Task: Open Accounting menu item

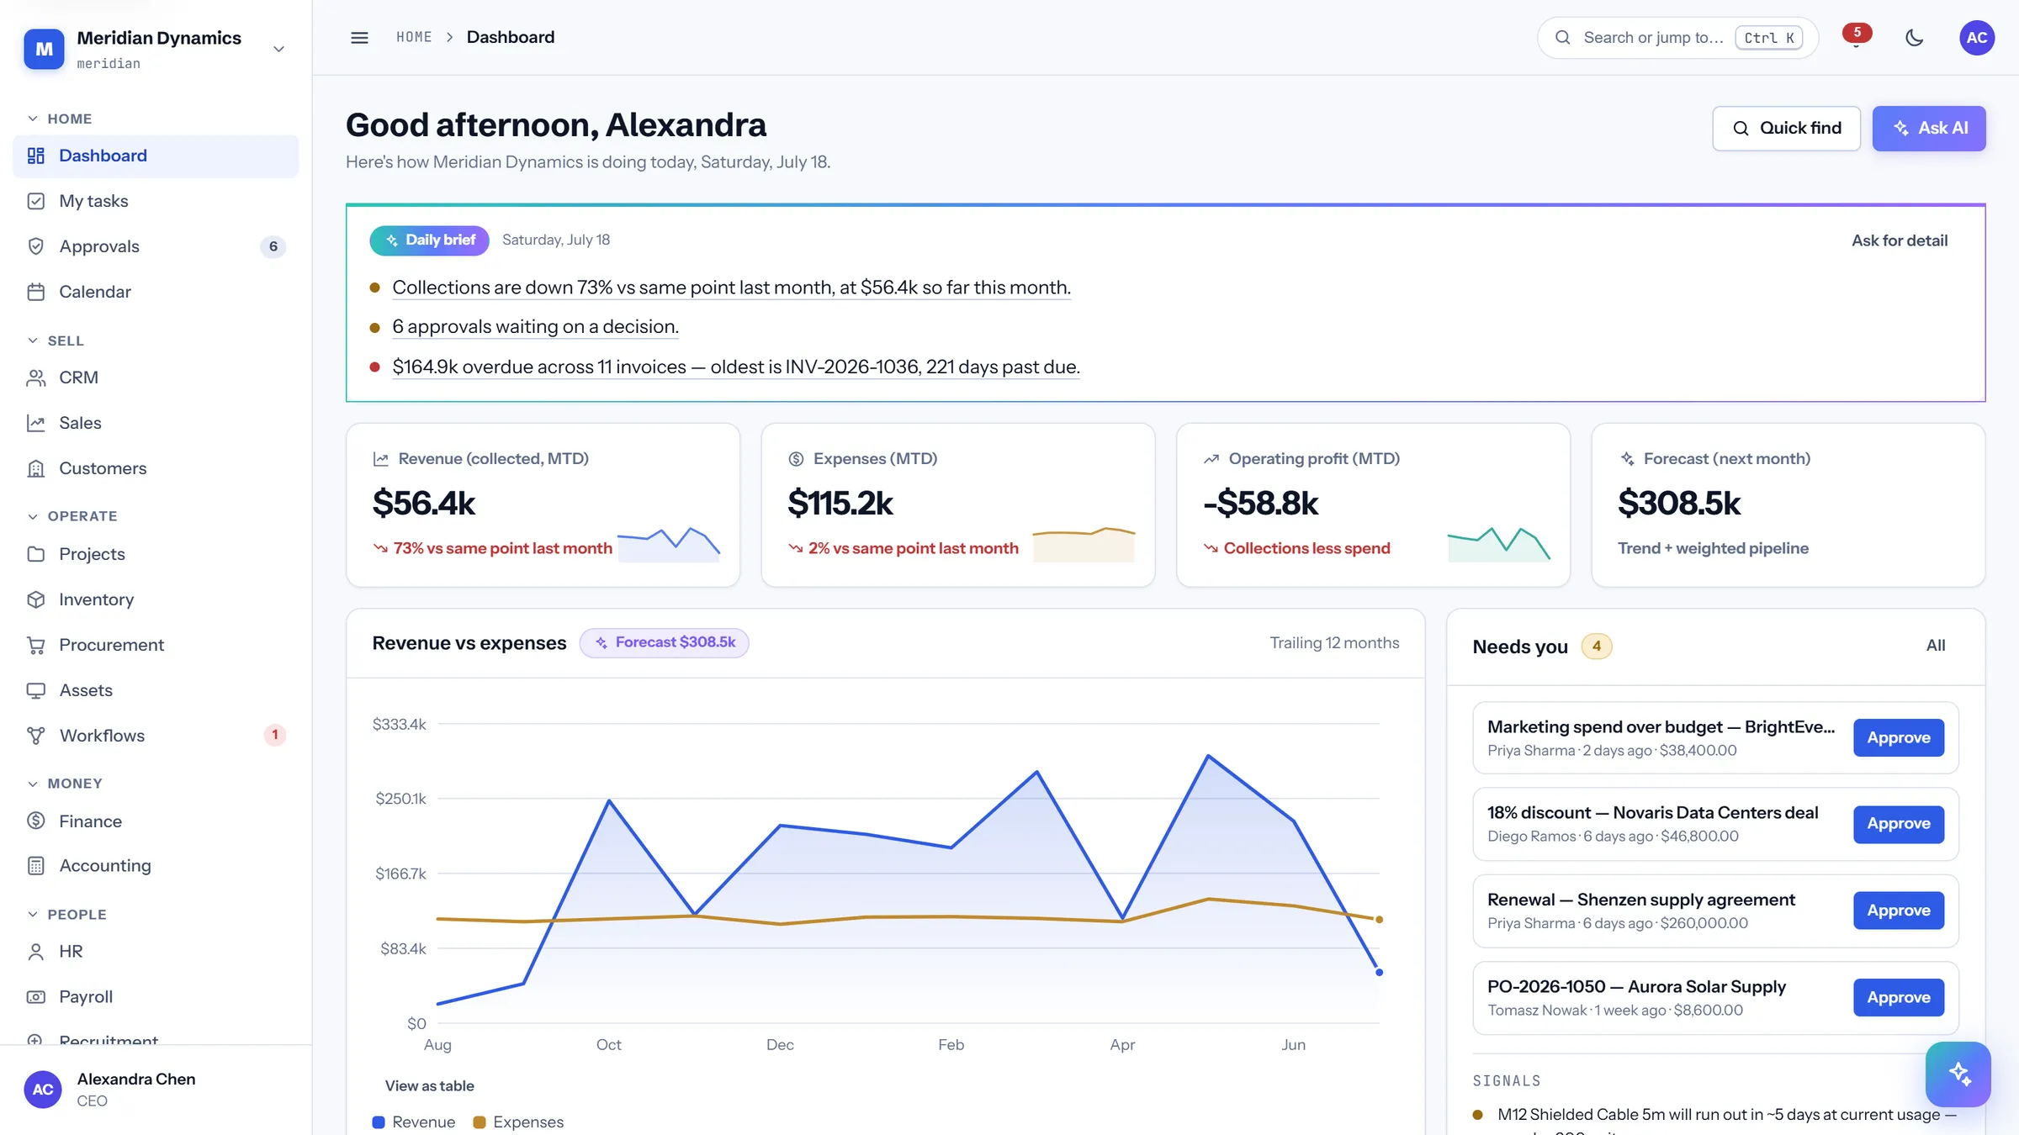Action: click(x=156, y=866)
